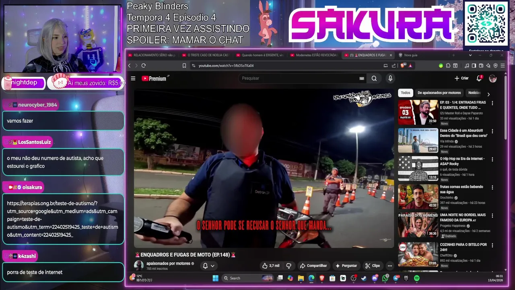Start voice search with the microphone icon

pyautogui.click(x=390, y=79)
